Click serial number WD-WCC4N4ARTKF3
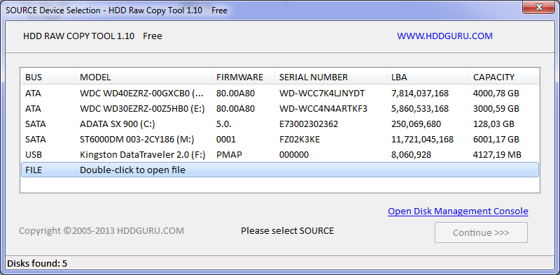 (323, 109)
